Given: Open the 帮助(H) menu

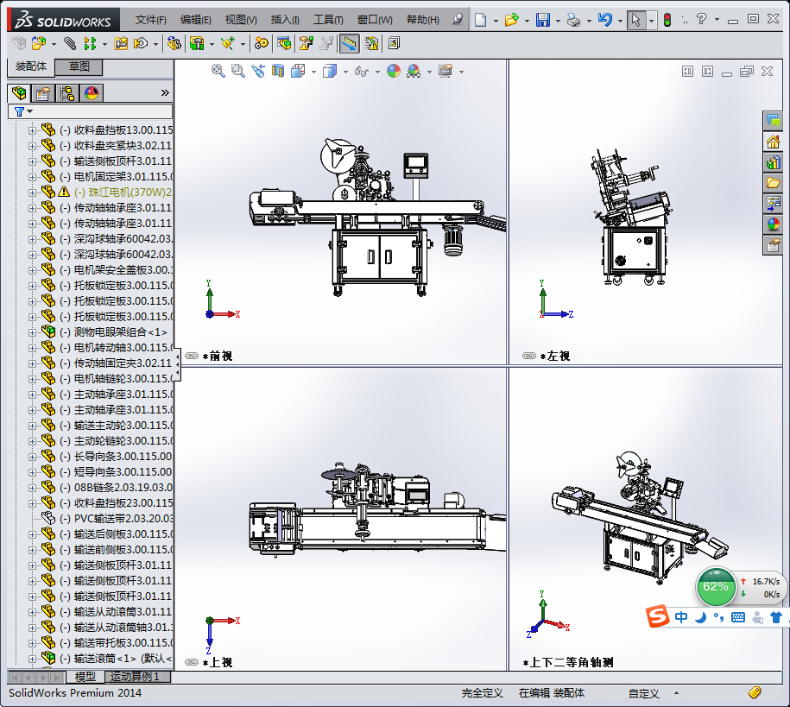Looking at the screenshot, I should tap(423, 20).
